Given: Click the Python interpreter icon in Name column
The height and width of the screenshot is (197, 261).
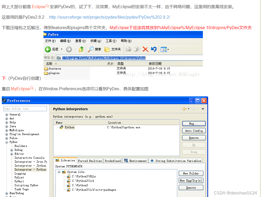Looking at the screenshot, I should click(x=62, y=127).
